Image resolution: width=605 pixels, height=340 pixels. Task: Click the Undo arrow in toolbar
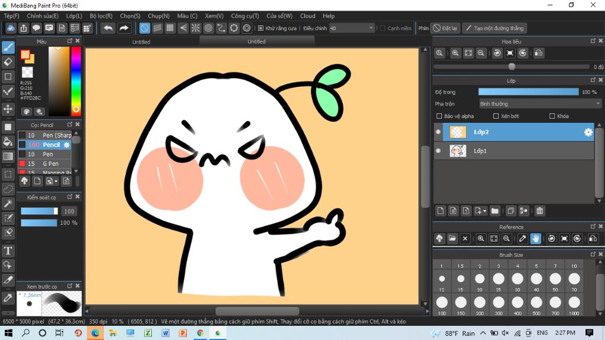tap(108, 28)
